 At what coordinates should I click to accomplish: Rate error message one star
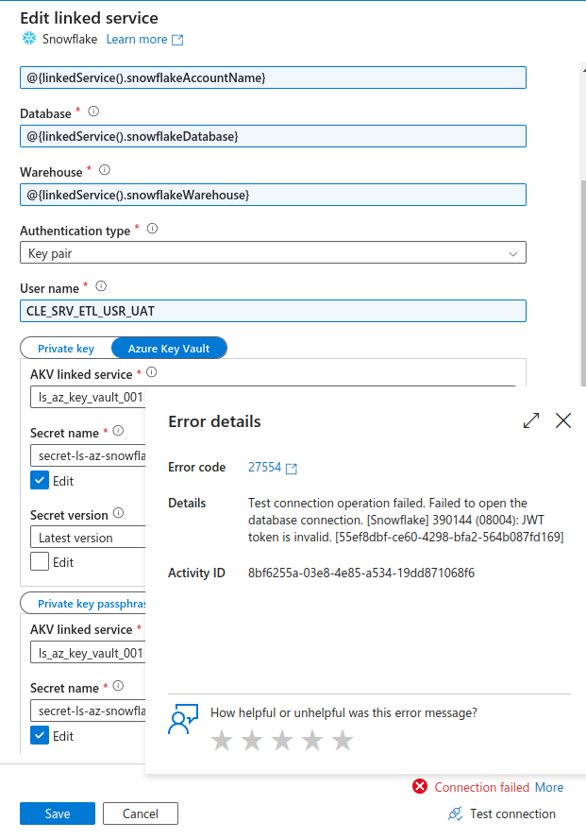pyautogui.click(x=222, y=741)
